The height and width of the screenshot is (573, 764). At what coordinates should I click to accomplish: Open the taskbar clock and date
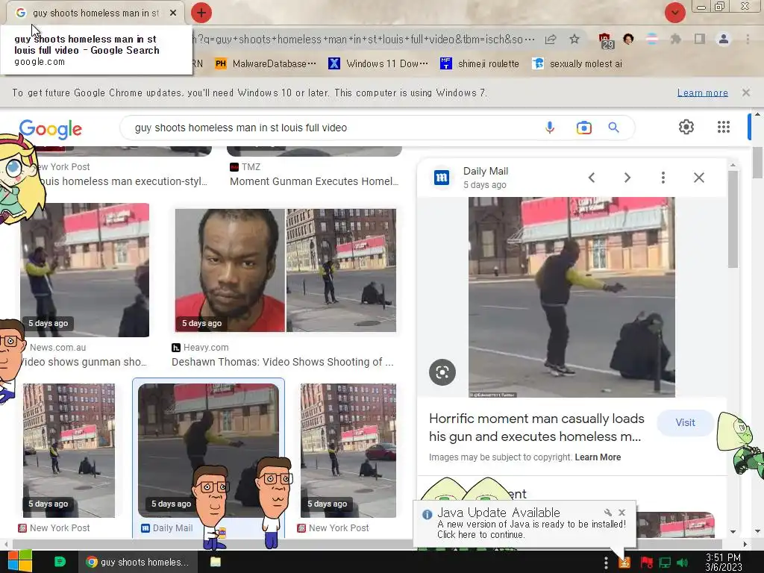(724, 562)
